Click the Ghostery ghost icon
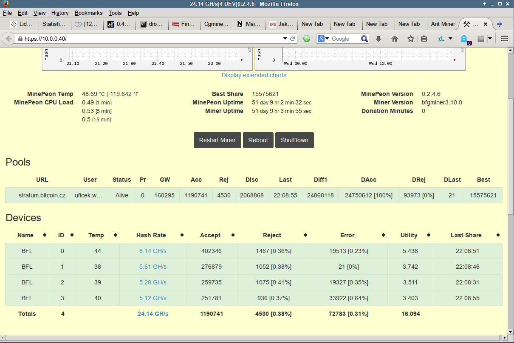This screenshot has width=514, height=343. pos(464,39)
